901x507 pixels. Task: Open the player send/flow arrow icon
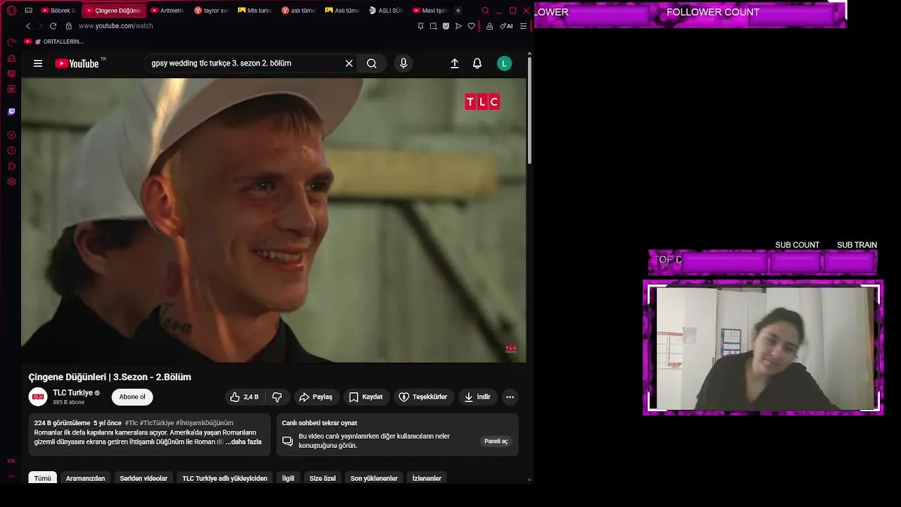458,26
